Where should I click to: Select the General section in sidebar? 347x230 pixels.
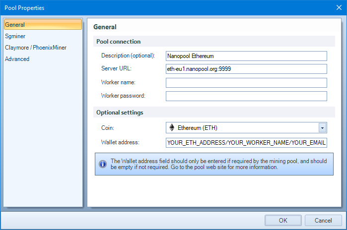click(x=43, y=24)
